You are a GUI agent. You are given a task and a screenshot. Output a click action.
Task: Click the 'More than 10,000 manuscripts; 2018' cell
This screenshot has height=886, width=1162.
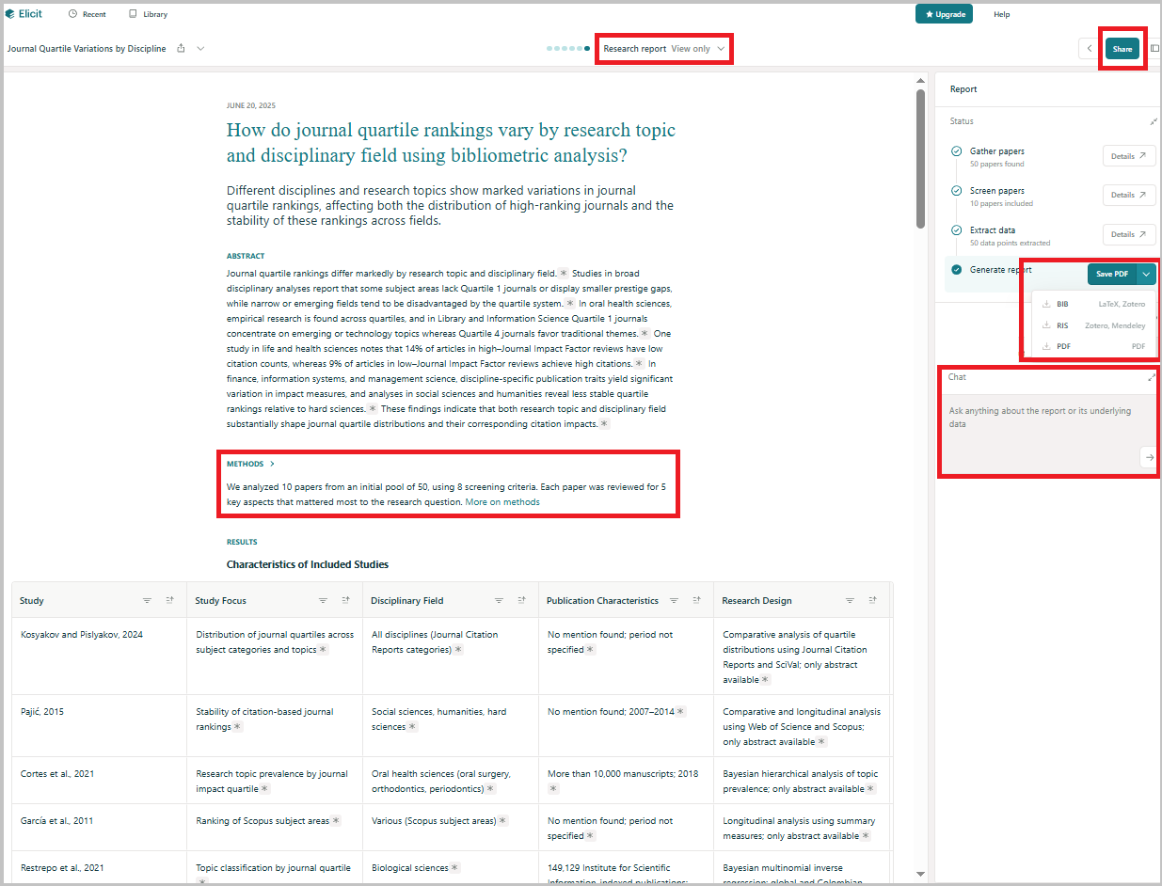point(627,780)
